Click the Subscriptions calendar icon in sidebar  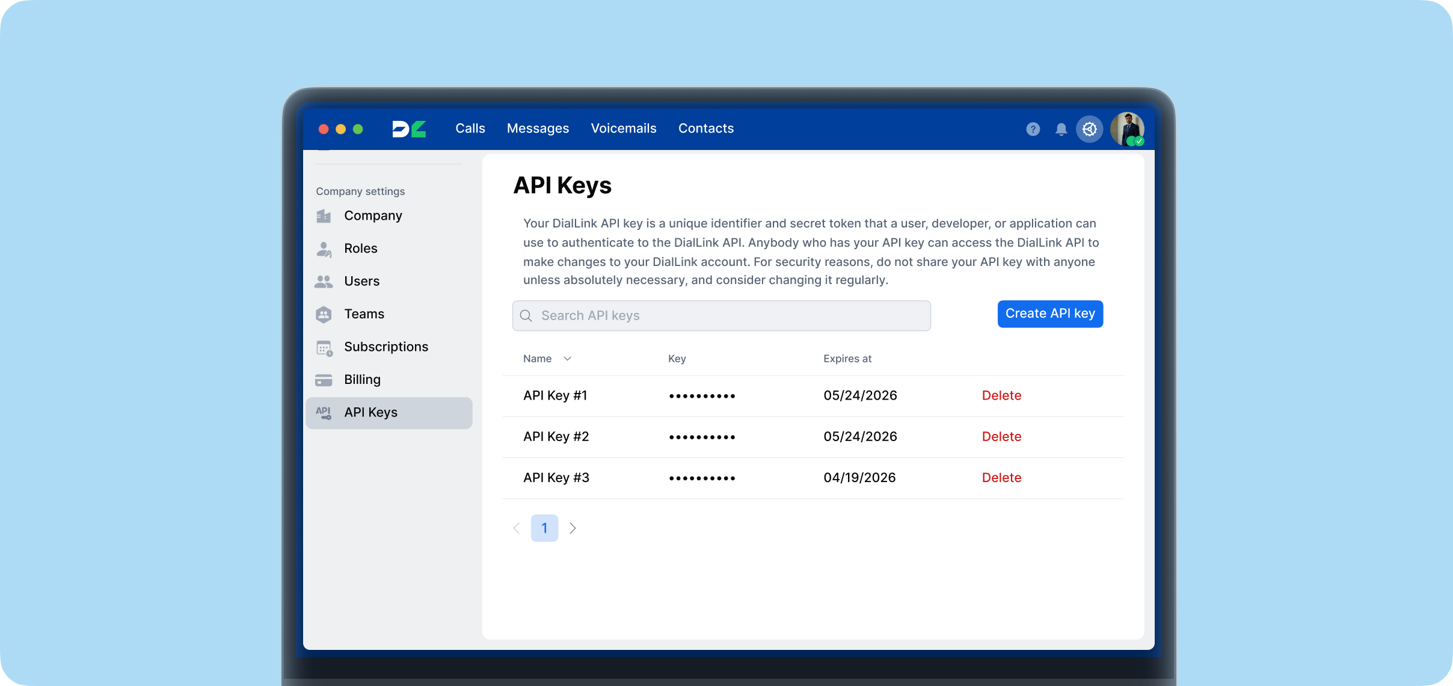tap(324, 348)
